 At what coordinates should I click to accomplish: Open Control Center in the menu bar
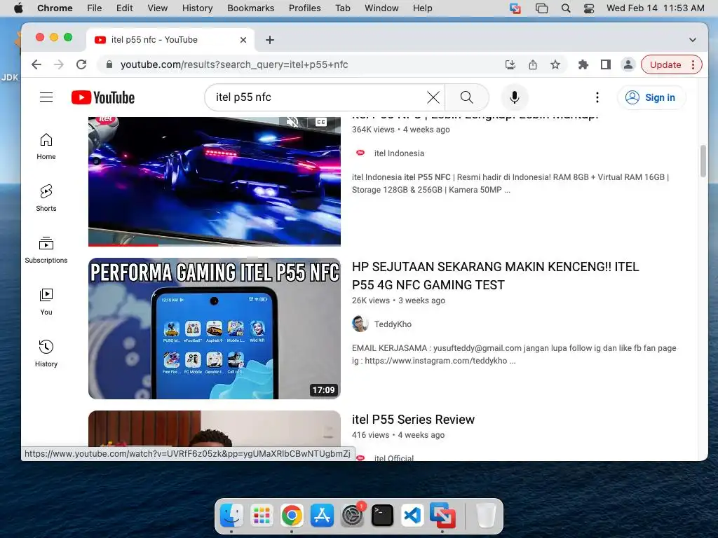(589, 8)
